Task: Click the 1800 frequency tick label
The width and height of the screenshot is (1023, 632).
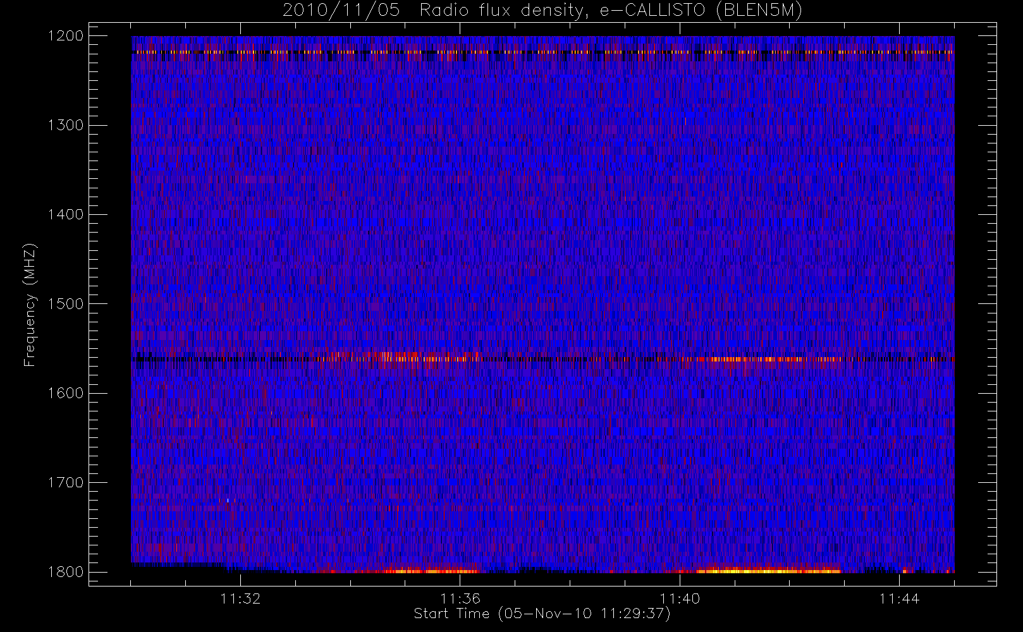Action: 65,572
